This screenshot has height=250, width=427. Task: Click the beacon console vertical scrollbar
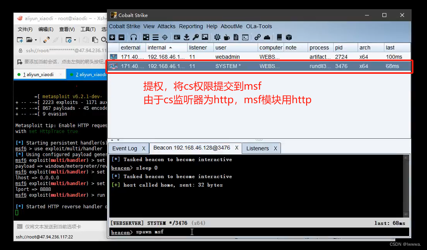pyautogui.click(x=406, y=186)
